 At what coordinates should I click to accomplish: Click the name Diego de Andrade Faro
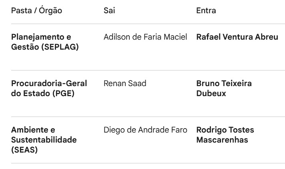pyautogui.click(x=145, y=130)
